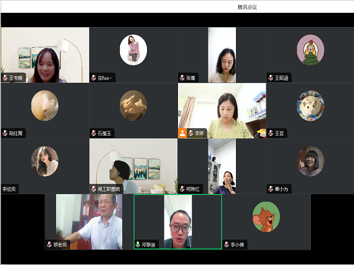This screenshot has width=354, height=265.
Task: Click the 李琳 name label
Action: [x=199, y=134]
